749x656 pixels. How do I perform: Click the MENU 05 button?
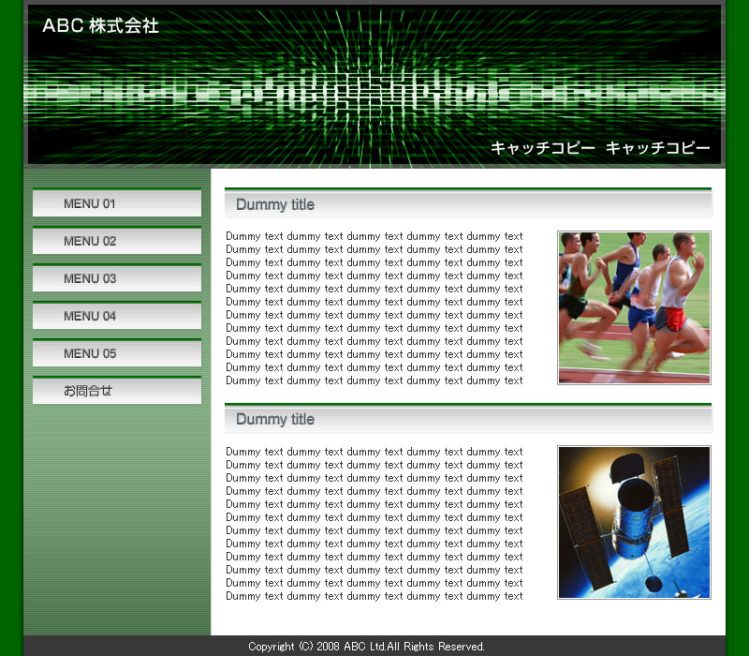[116, 353]
